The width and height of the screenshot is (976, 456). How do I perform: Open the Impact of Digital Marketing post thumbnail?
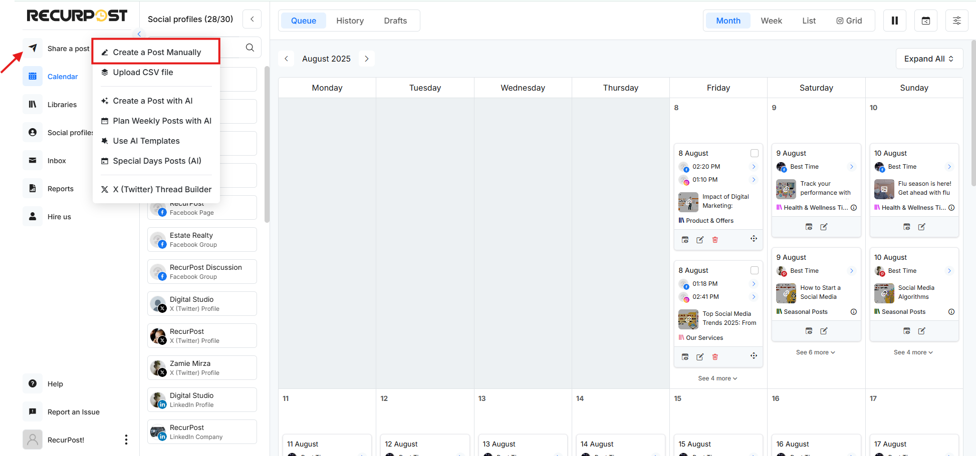click(688, 202)
